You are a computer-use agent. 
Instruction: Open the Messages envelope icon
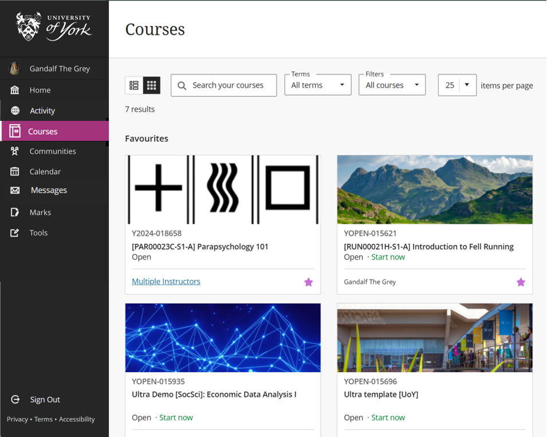(x=15, y=190)
